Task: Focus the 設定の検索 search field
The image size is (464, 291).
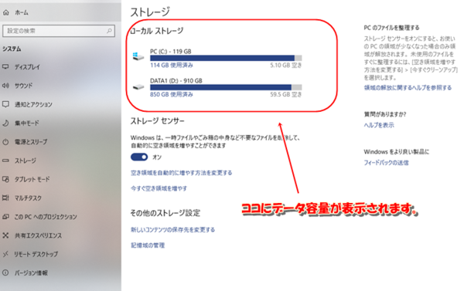Action: point(59,31)
